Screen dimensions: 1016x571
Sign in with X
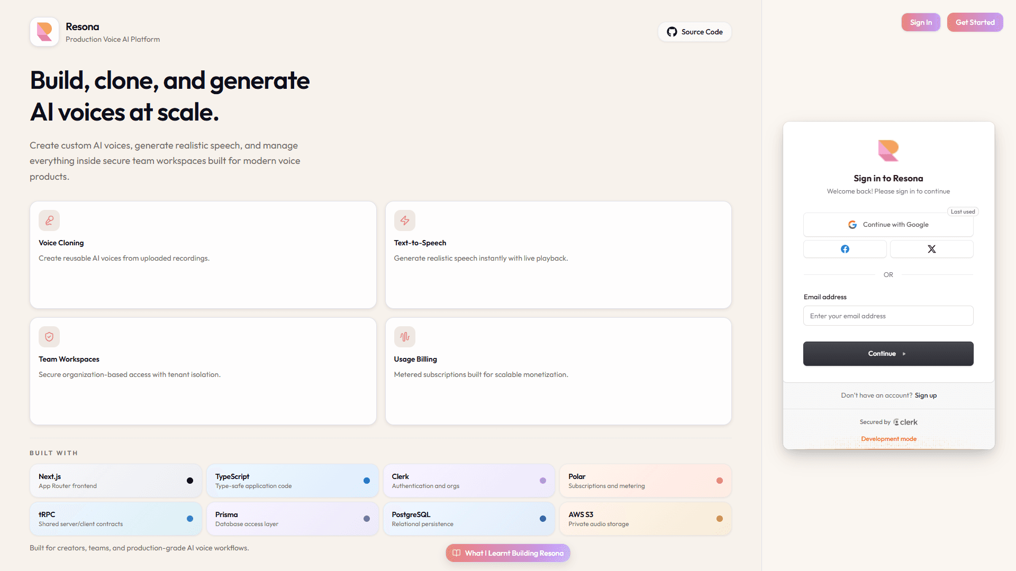point(932,249)
